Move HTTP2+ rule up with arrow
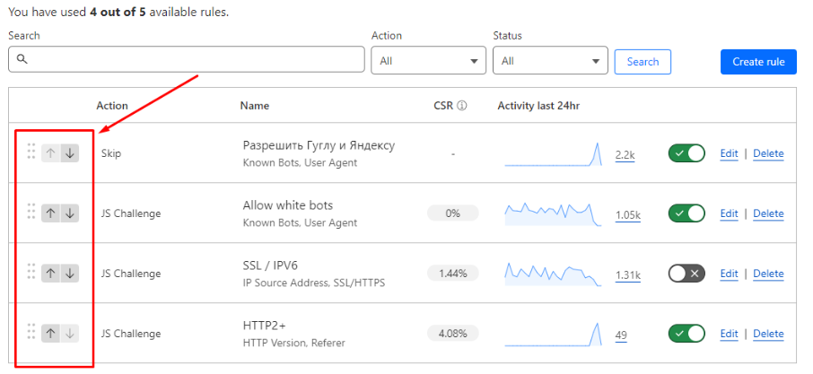Screen dimensions: 813x374 [50, 334]
